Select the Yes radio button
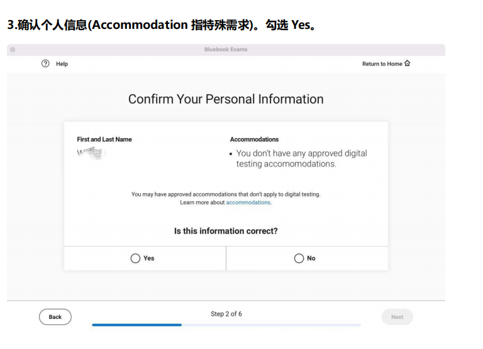 (135, 259)
